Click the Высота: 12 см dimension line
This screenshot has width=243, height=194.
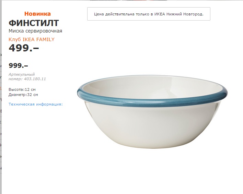point(22,89)
